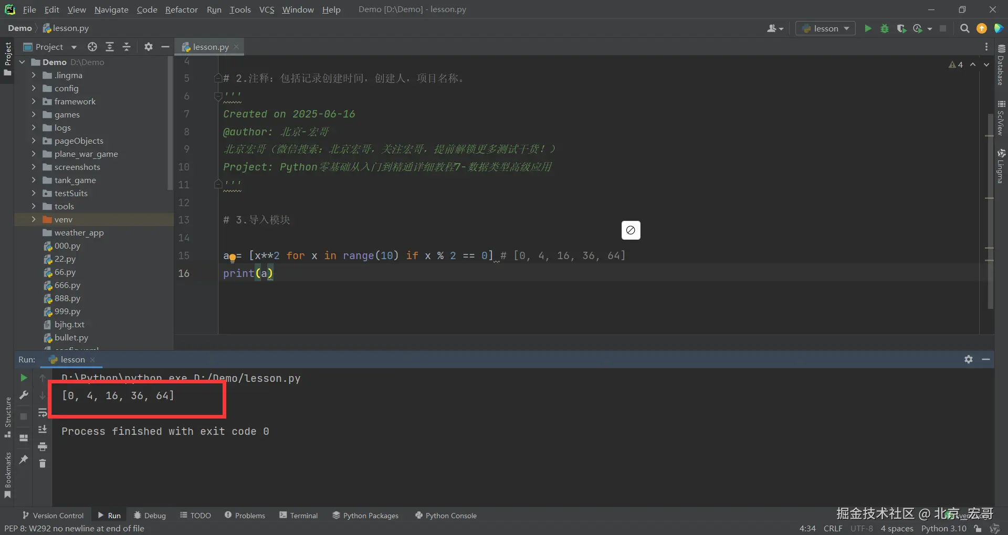This screenshot has width=1008, height=535.
Task: Click the 4 spaces indent setting
Action: pos(897,529)
